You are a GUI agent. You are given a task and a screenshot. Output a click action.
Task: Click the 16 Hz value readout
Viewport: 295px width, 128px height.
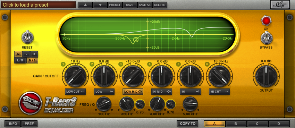75,61
